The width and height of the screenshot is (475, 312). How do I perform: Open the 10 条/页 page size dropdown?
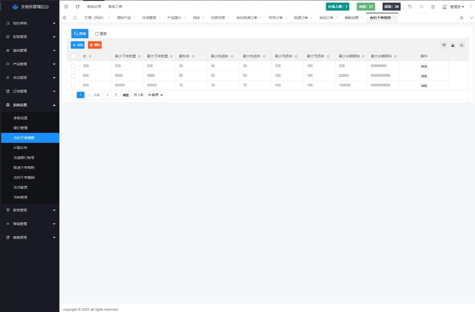(x=155, y=95)
